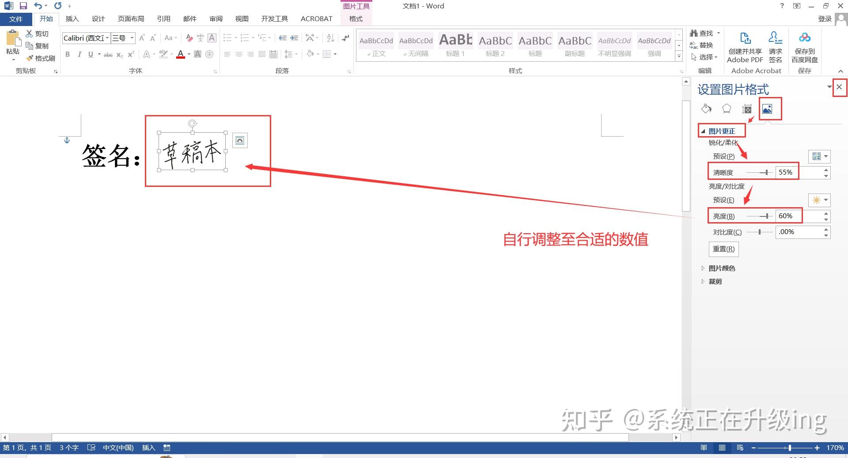Switch to the 图片工具 格式 tab
The image size is (848, 458).
tap(356, 19)
